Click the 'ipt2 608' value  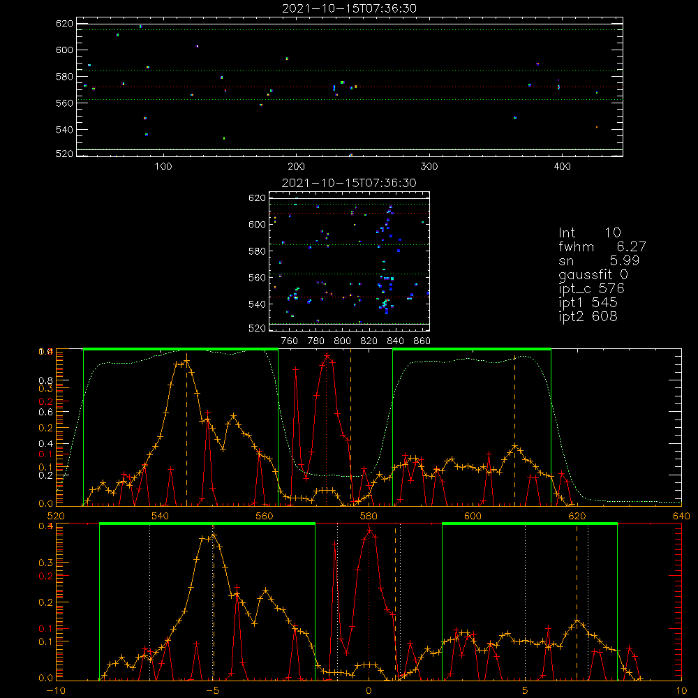click(x=588, y=316)
